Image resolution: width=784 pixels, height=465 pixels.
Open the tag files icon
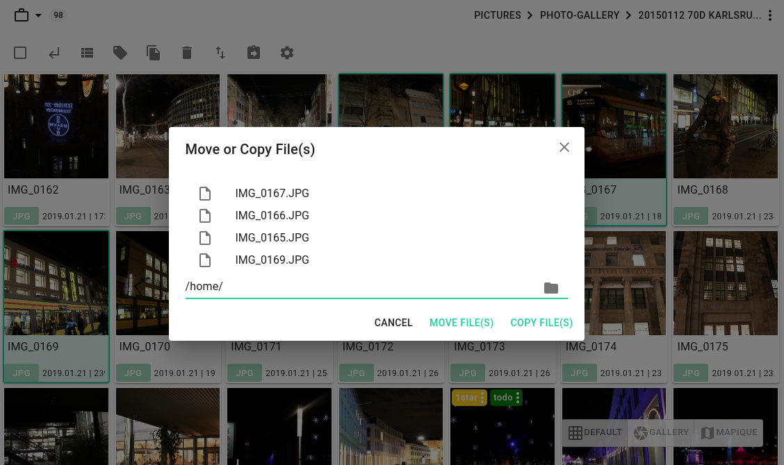pyautogui.click(x=120, y=53)
